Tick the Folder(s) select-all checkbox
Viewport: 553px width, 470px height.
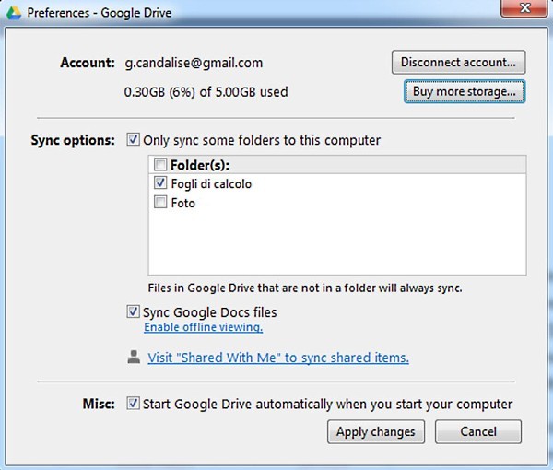click(x=161, y=165)
